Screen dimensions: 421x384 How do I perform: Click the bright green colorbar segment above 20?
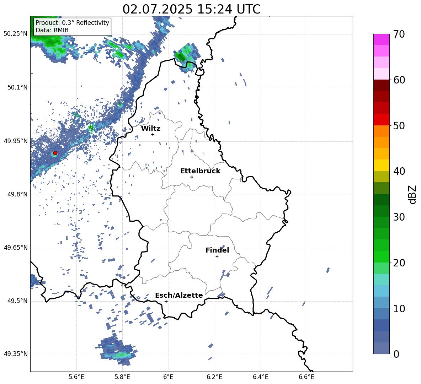point(382,256)
